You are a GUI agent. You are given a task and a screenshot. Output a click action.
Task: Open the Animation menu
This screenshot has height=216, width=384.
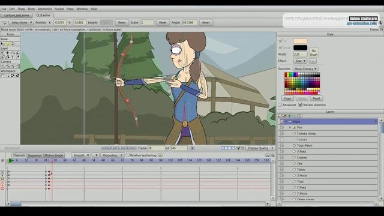45,9
